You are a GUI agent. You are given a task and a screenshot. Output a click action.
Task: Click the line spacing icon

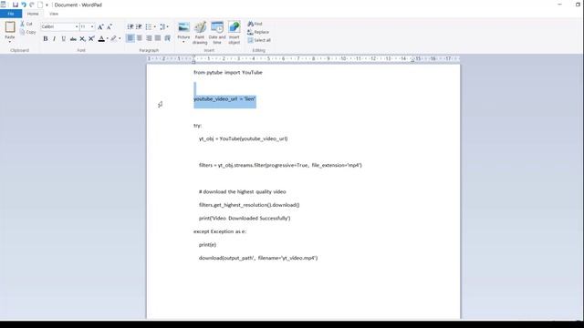(x=162, y=26)
